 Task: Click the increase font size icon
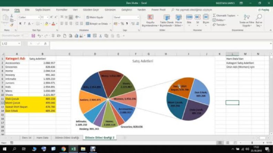point(51,17)
